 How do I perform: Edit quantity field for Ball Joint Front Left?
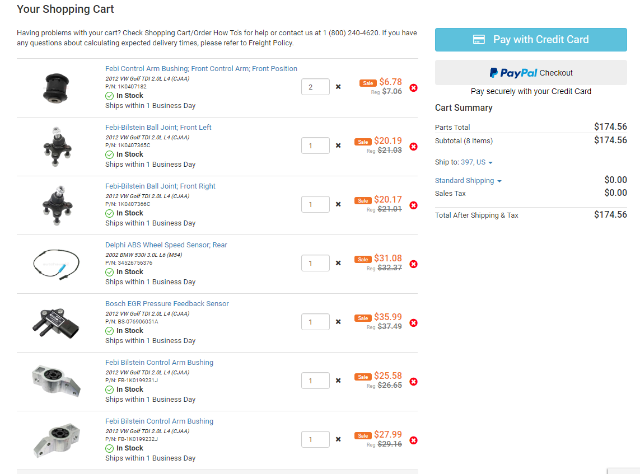point(315,146)
